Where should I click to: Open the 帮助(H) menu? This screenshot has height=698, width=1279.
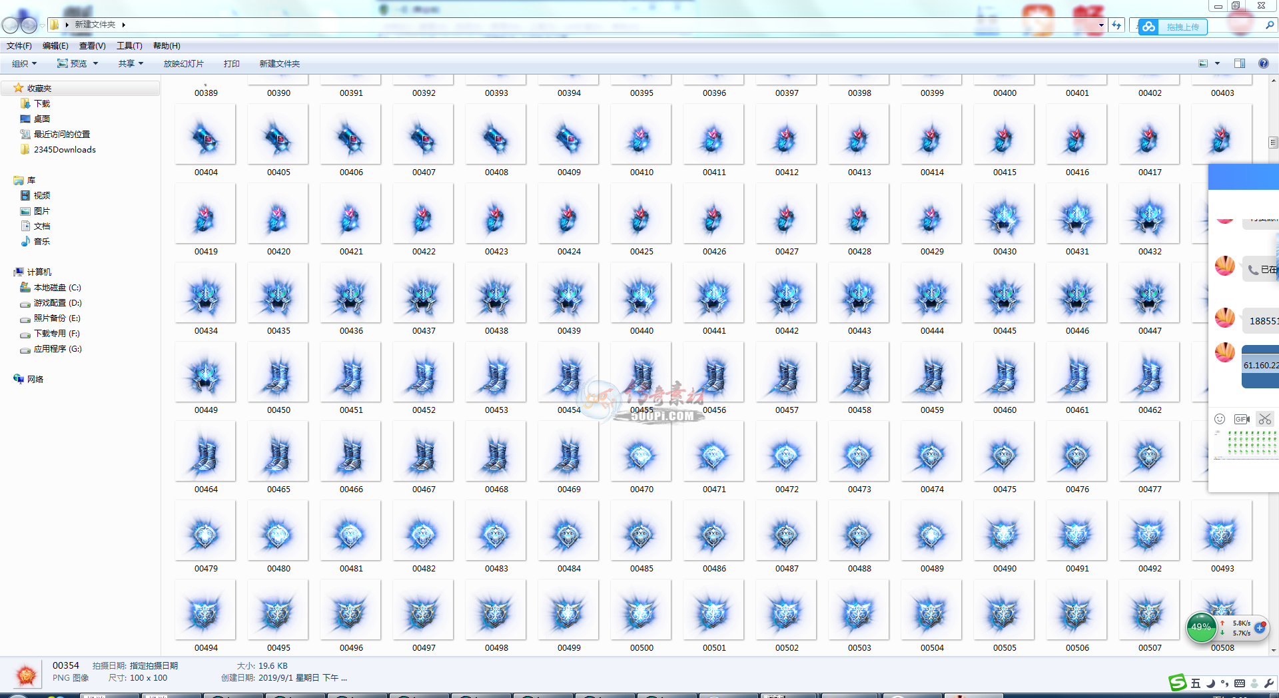pyautogui.click(x=167, y=46)
